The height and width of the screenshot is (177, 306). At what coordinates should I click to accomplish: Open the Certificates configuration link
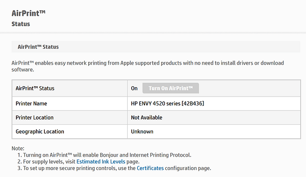coord(150,168)
